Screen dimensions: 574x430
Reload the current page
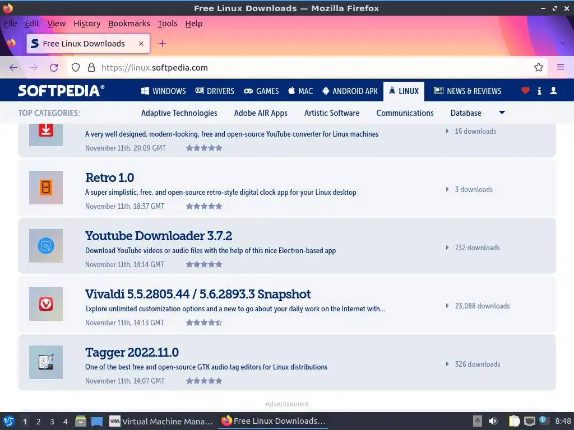[x=54, y=68]
